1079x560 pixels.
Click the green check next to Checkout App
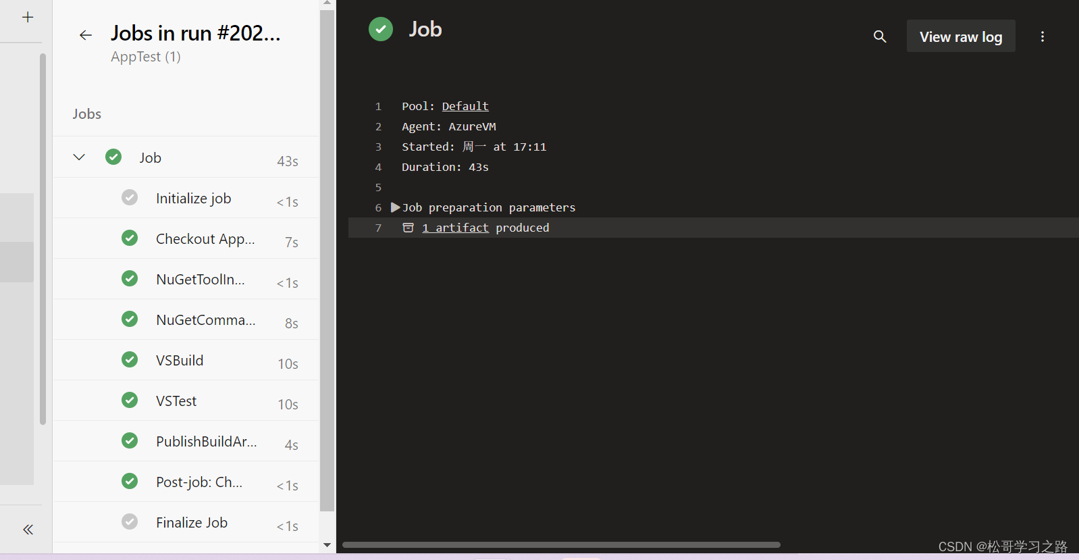[x=130, y=238]
